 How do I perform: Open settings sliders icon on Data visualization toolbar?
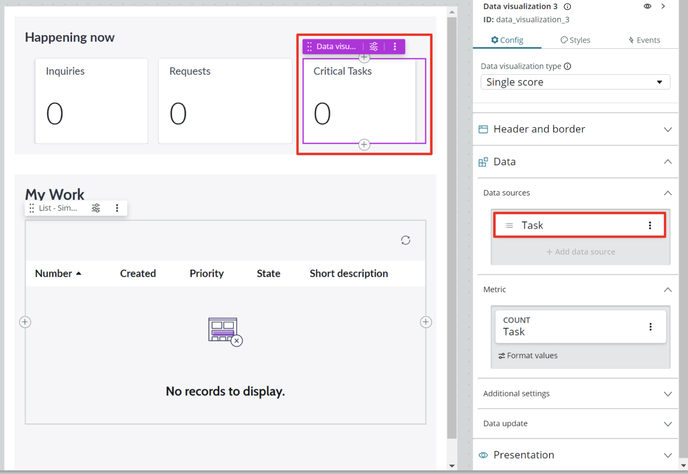click(x=373, y=46)
